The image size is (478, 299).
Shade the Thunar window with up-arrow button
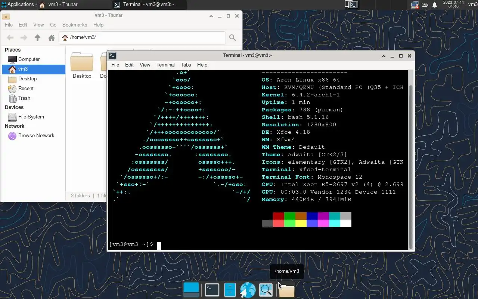(x=211, y=16)
